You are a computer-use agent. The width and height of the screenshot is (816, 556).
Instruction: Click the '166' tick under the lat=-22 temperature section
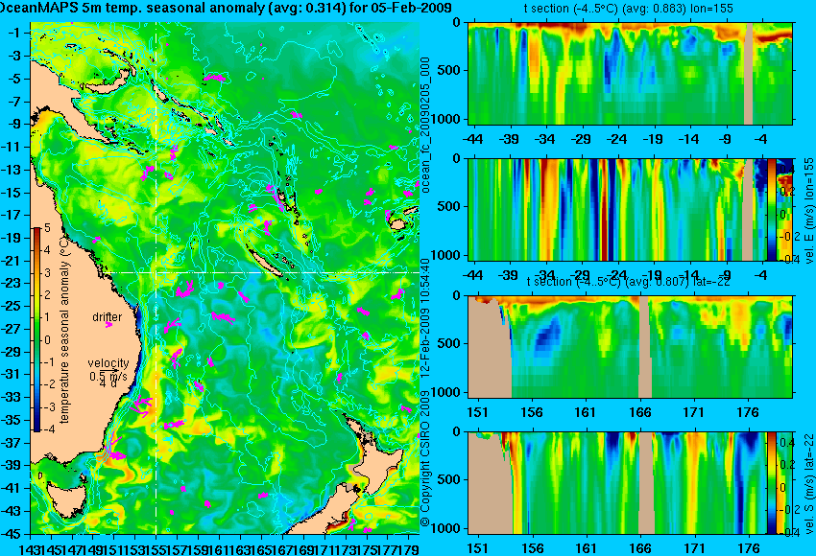click(x=640, y=412)
